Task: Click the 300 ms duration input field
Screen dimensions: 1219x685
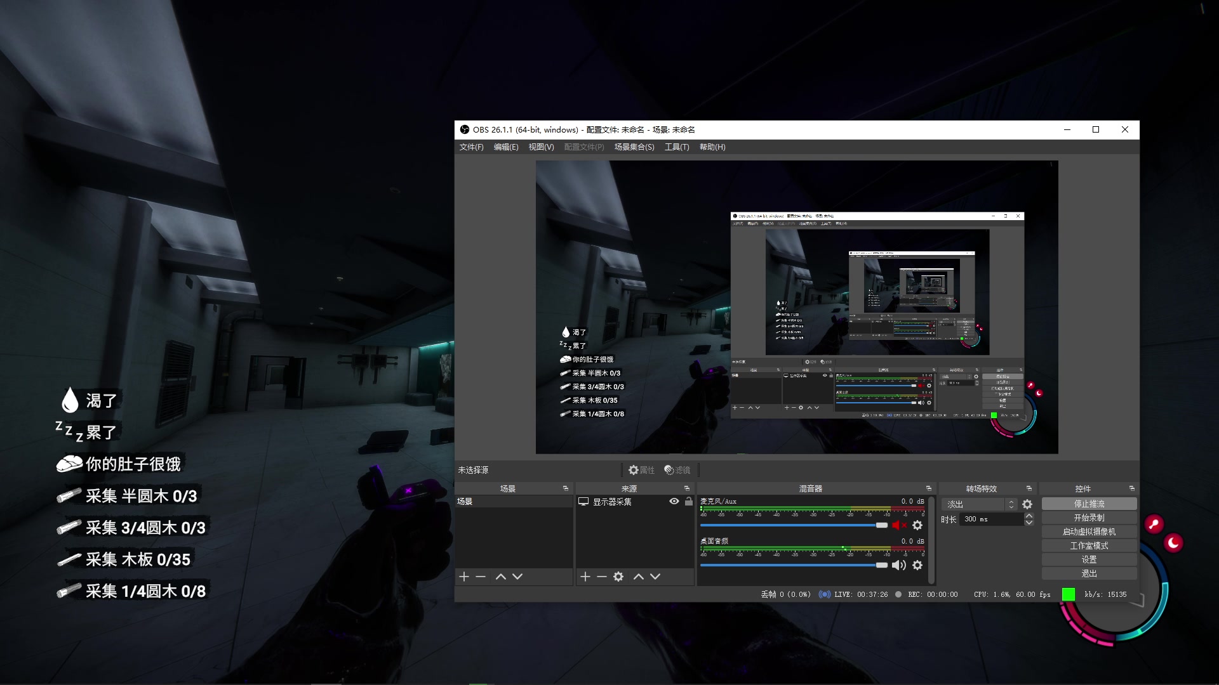Action: coord(992,519)
